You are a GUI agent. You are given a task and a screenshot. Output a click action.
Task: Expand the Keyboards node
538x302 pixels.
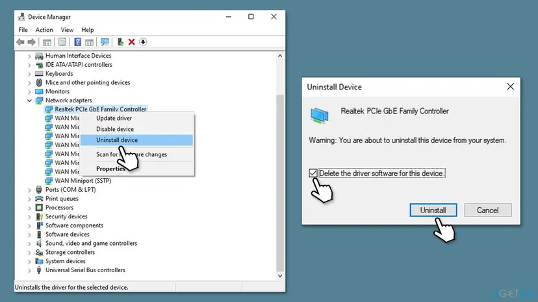coord(29,74)
